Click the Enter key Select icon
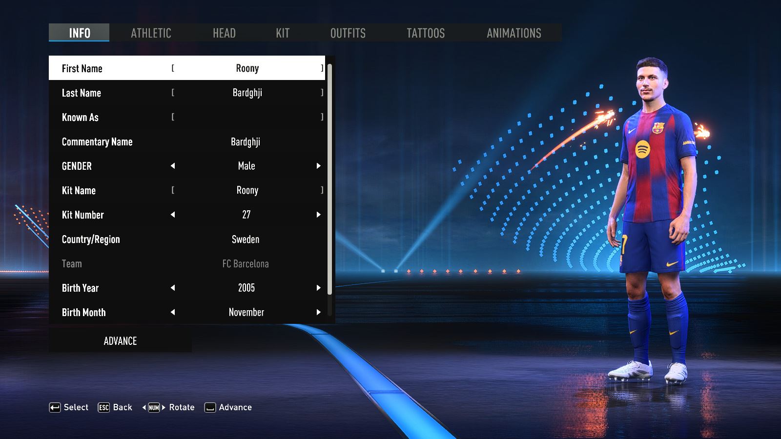Screen dimensions: 781x439 pyautogui.click(x=55, y=408)
